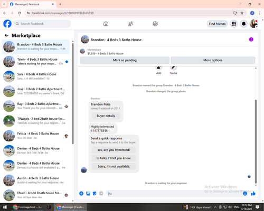Reload the page
This screenshot has height=211, width=264.
coord(20,13)
